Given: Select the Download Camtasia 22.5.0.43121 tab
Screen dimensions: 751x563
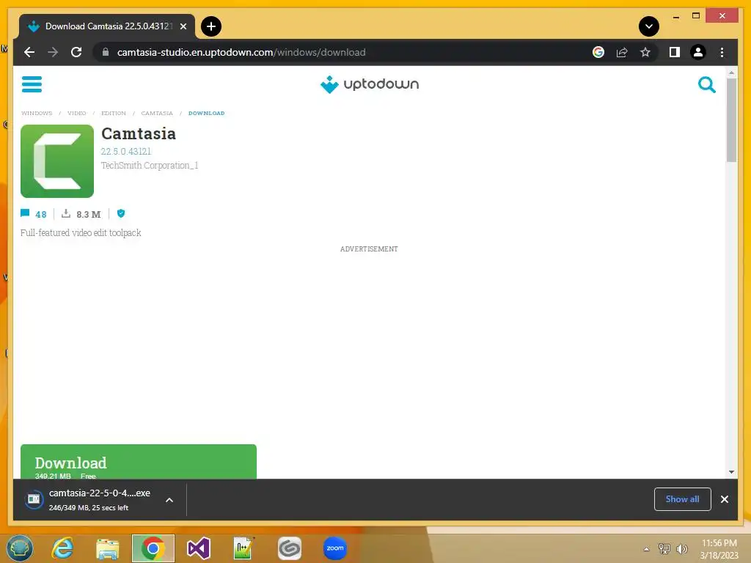Looking at the screenshot, I should click(107, 26).
